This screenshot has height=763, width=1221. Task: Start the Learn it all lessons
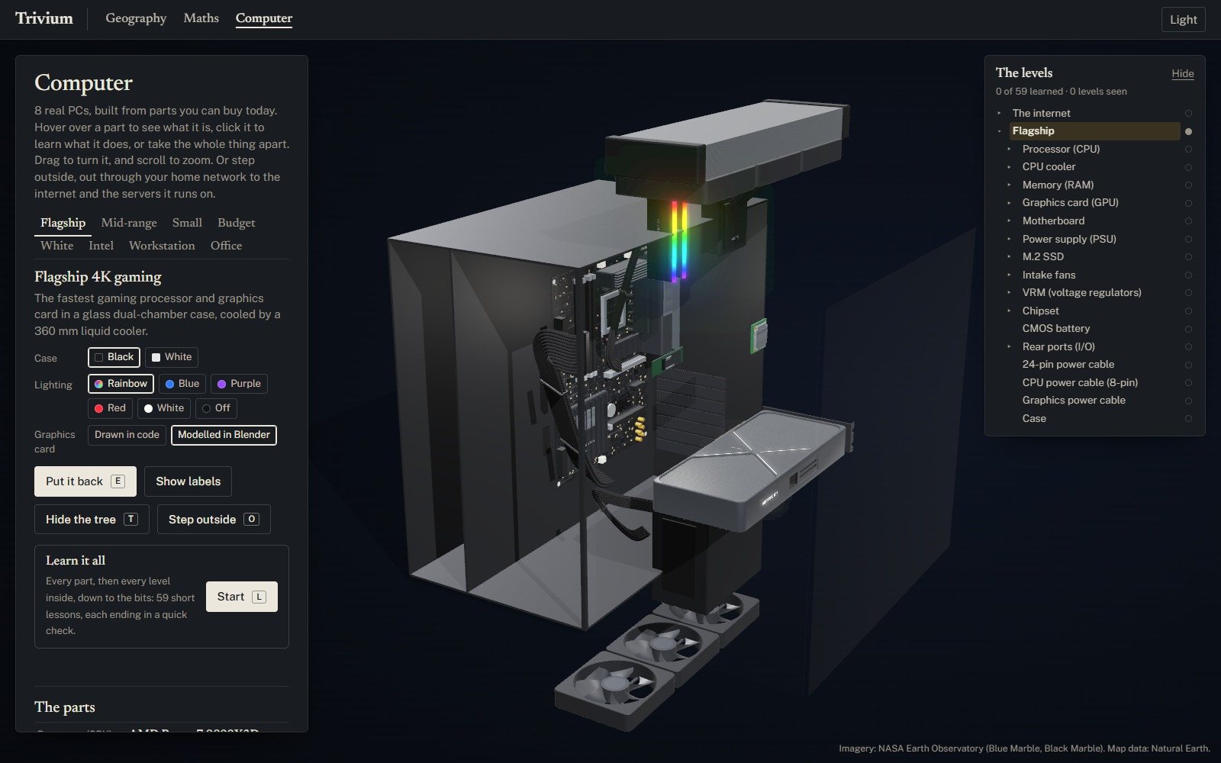242,597
